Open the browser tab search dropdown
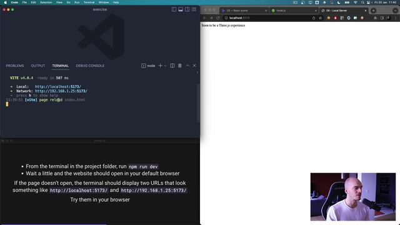 396,11
